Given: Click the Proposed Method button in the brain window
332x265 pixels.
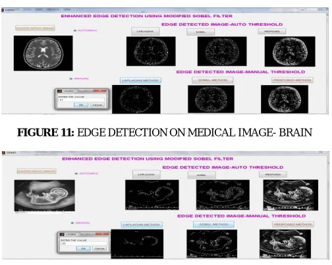Looking at the screenshot, I should 292,80.
